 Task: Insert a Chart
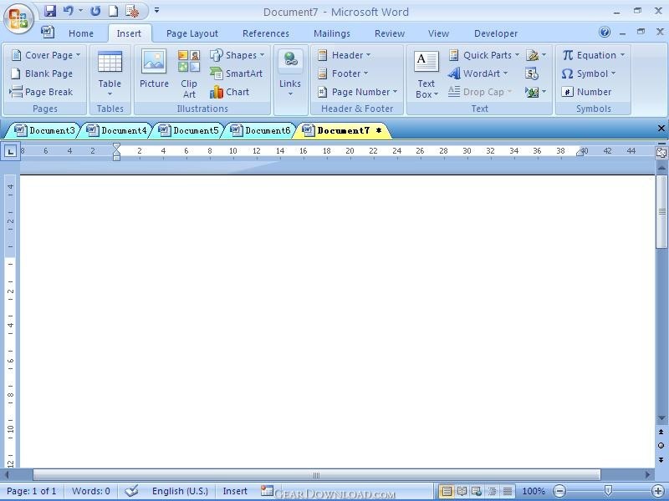[229, 92]
